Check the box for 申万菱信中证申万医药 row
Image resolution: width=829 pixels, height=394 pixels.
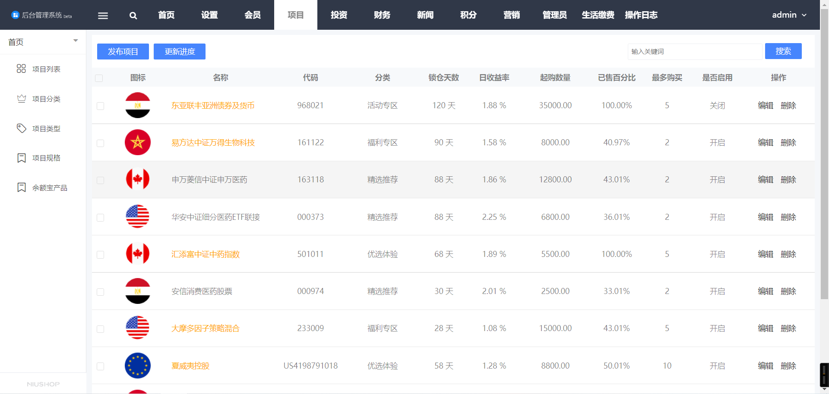[101, 180]
